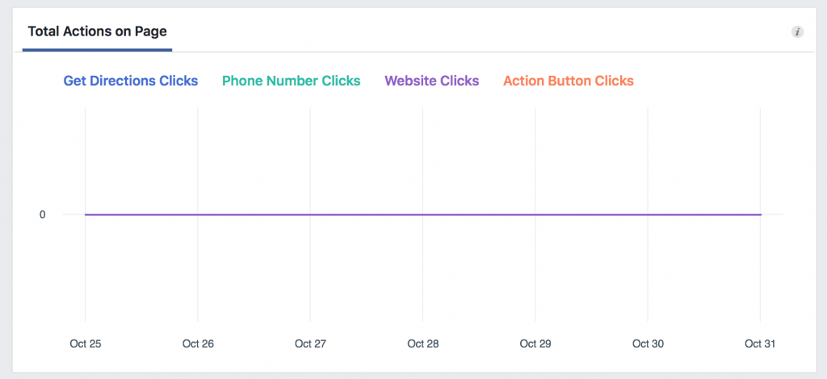827x379 pixels.
Task: Select the Oct 29 data point on line
Action: click(x=535, y=214)
